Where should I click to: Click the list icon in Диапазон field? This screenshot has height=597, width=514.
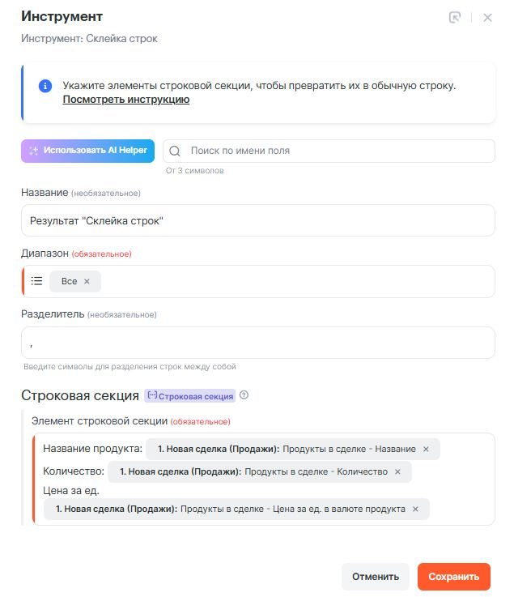[x=36, y=281]
